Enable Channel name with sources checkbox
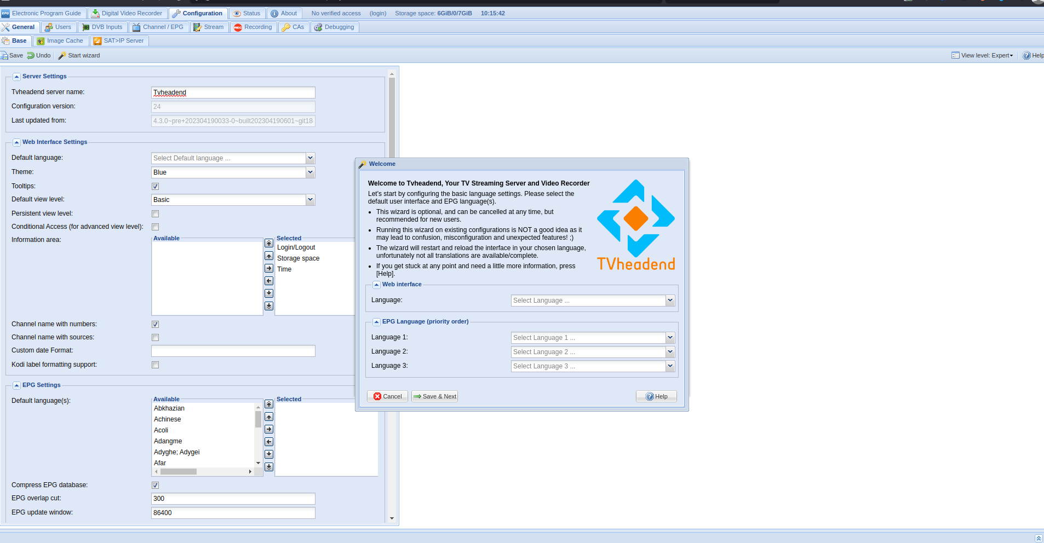This screenshot has width=1044, height=543. pos(156,338)
